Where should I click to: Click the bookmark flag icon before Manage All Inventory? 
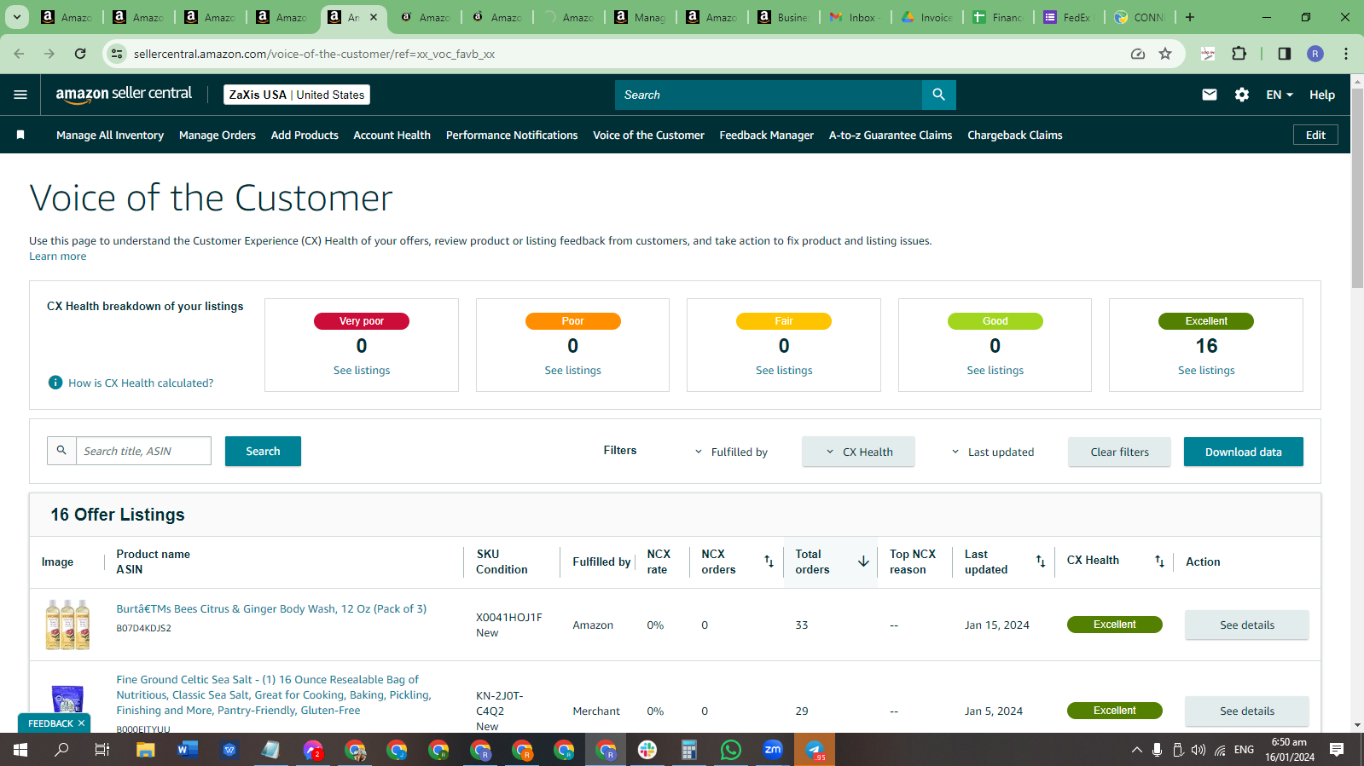pyautogui.click(x=20, y=135)
